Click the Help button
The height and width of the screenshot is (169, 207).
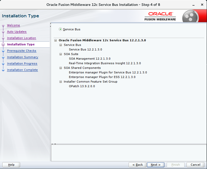(11, 165)
